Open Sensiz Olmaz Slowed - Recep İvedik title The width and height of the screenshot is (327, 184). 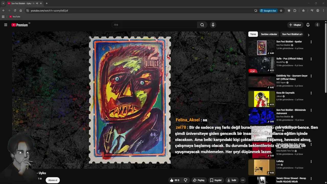tap(291, 180)
